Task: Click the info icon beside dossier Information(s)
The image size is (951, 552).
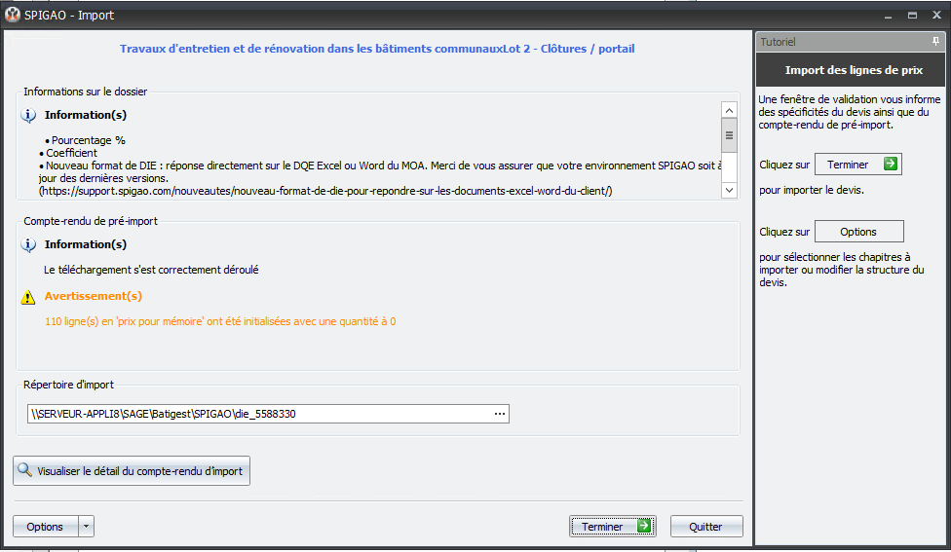Action: click(28, 115)
